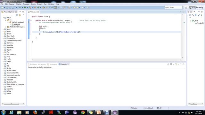Click the Windows Start button

pyautogui.click(x=3, y=112)
